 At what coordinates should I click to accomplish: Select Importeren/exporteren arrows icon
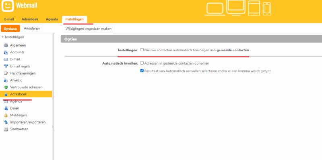coord(6,122)
